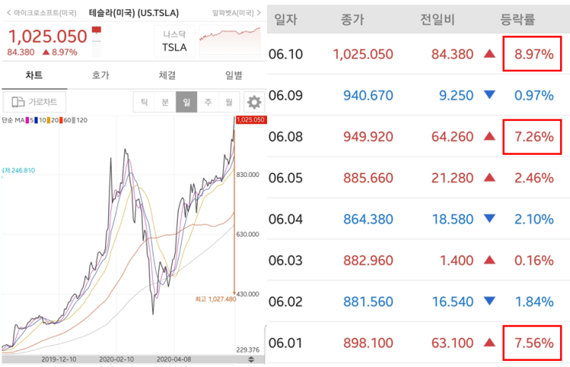Select the 06.01 date row

[x=418, y=342]
